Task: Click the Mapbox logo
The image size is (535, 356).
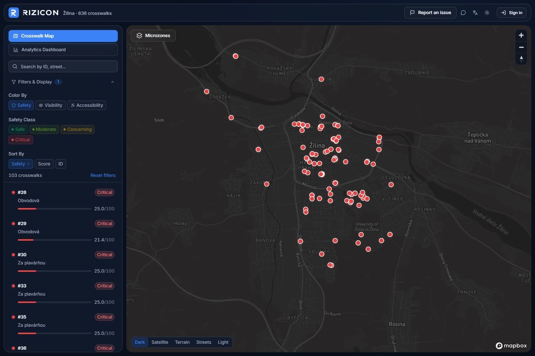Action: tap(511, 346)
